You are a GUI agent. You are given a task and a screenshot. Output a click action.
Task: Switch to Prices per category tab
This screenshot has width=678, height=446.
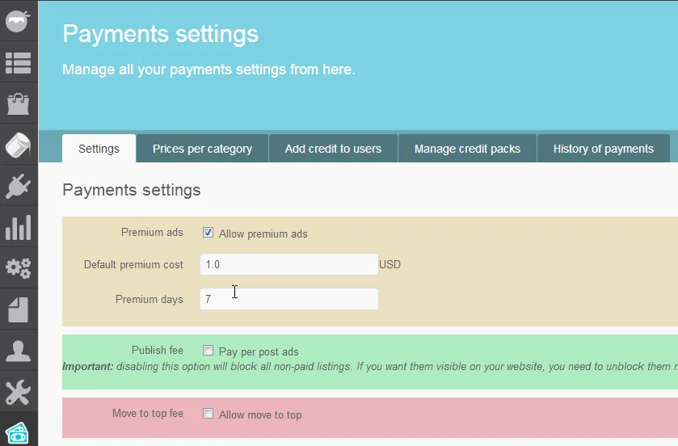click(x=202, y=149)
